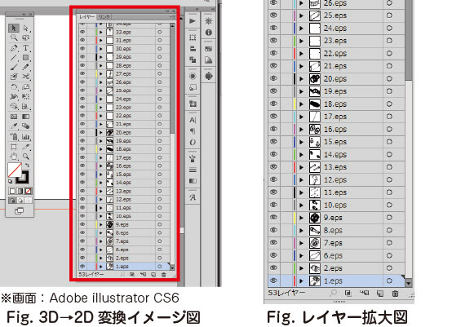This screenshot has height=327, width=452.
Task: Open the Actions panel play icon
Action: [x=193, y=21]
